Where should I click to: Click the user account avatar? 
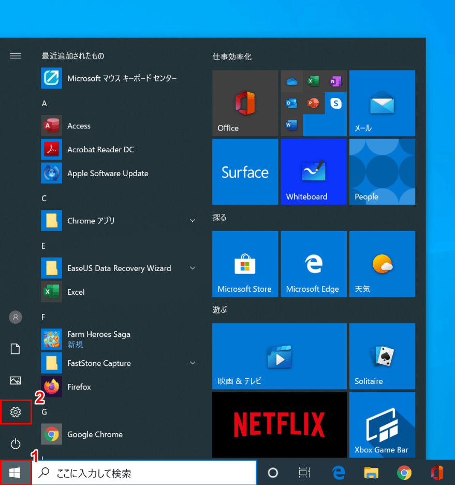tap(16, 317)
